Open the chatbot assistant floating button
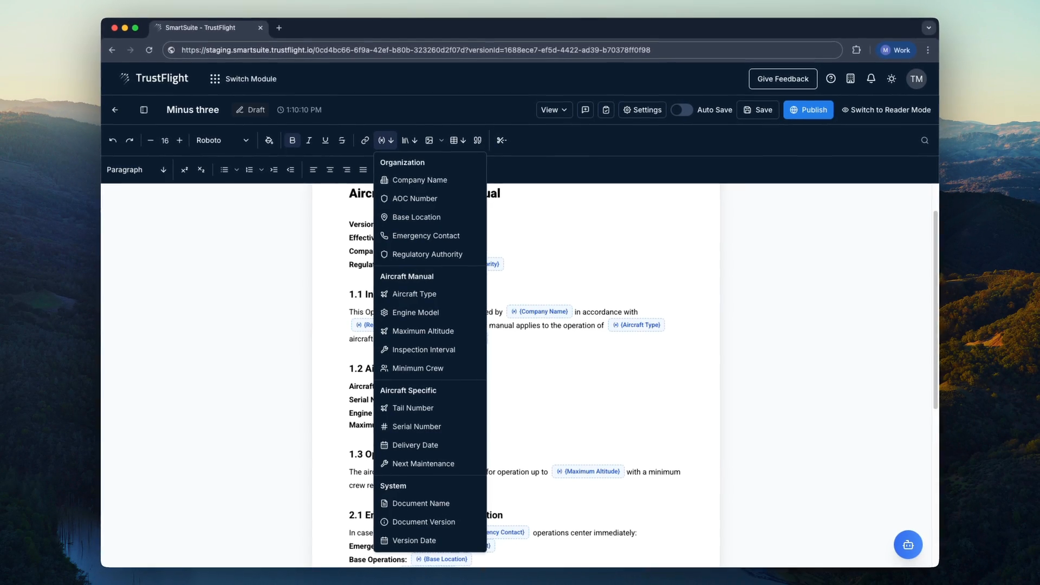The image size is (1040, 585). pyautogui.click(x=908, y=544)
